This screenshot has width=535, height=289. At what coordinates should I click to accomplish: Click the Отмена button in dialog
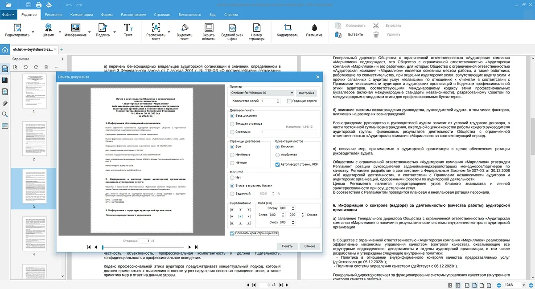coord(310,246)
